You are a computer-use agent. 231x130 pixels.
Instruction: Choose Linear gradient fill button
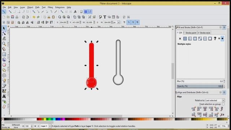click(190, 39)
